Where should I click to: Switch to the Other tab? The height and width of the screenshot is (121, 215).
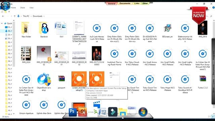(x=145, y=3)
